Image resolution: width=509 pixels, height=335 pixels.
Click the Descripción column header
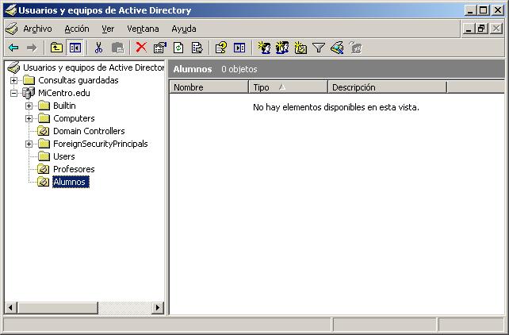tap(387, 87)
